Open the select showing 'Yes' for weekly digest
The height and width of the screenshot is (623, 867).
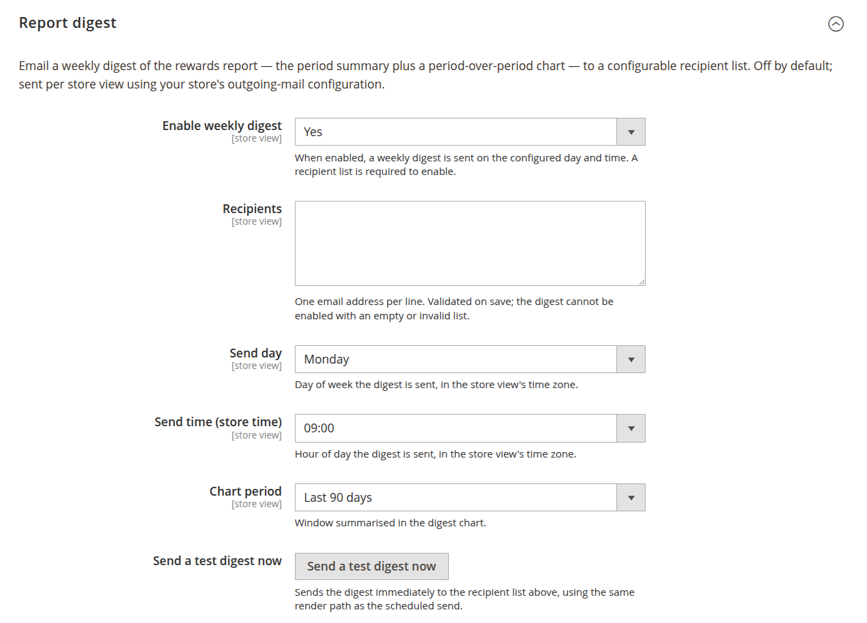pyautogui.click(x=470, y=132)
